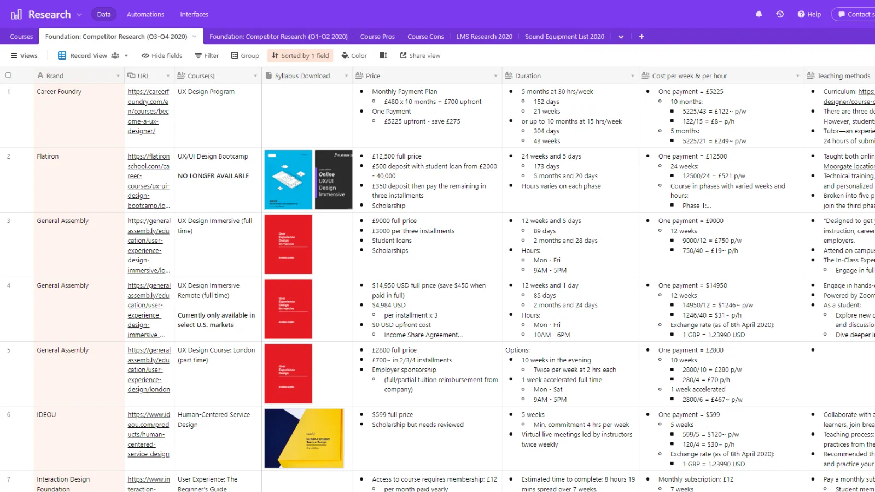875x492 pixels.
Task: Expand the list of all tables chevron
Action: [x=621, y=37]
